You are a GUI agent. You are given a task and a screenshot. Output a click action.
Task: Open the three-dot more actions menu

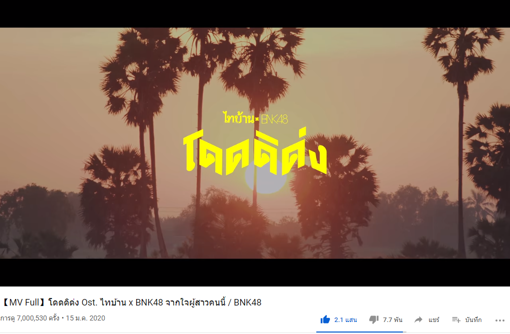[x=500, y=320]
